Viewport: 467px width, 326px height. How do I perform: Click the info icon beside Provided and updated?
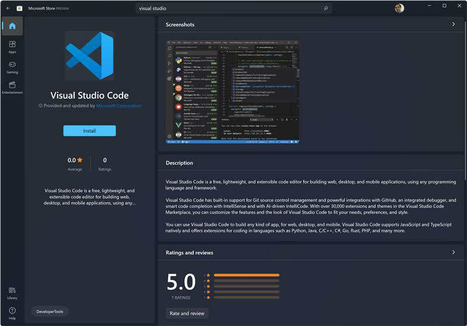coord(40,106)
